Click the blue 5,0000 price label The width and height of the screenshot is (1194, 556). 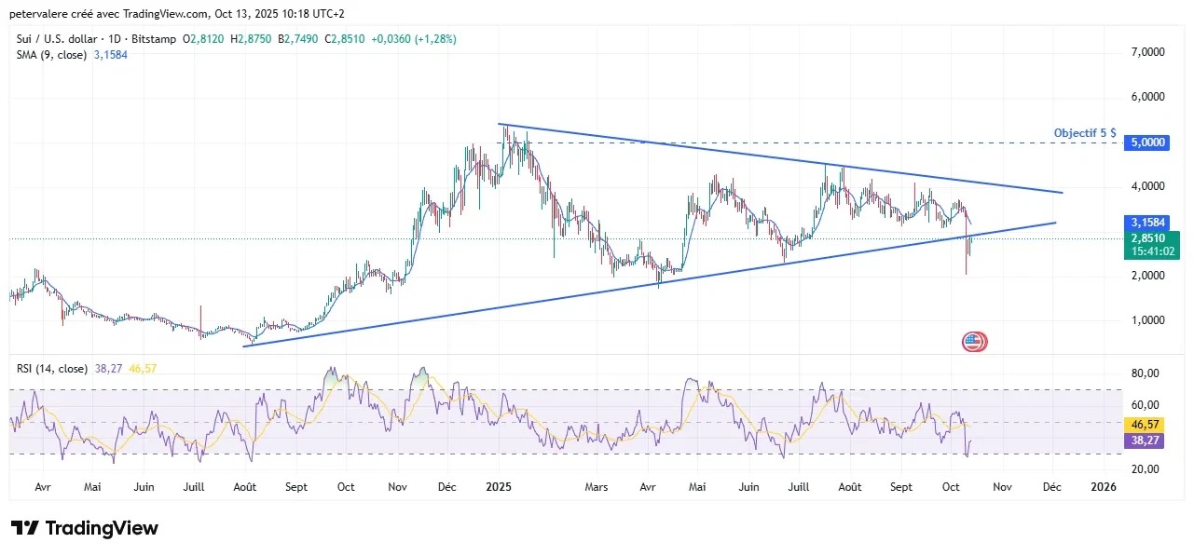[x=1146, y=142]
